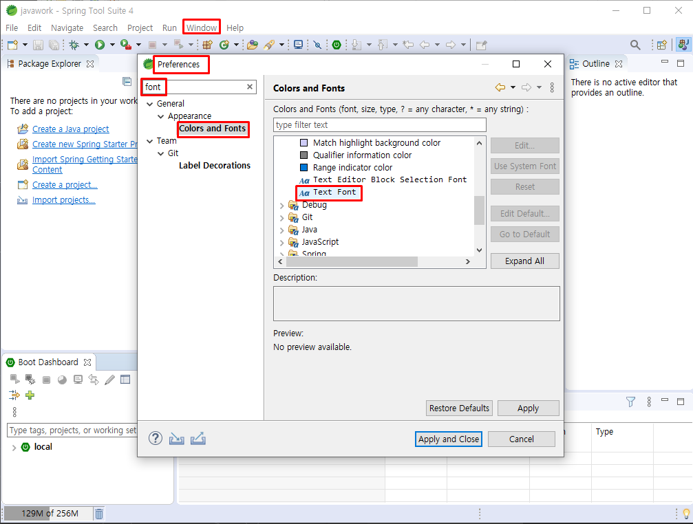Click the Preferences help question mark icon
Image resolution: width=693 pixels, height=524 pixels.
click(155, 438)
